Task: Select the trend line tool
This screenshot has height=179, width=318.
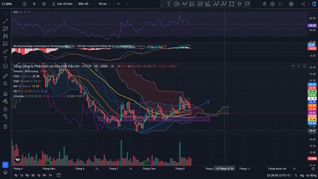Action: coord(6,21)
